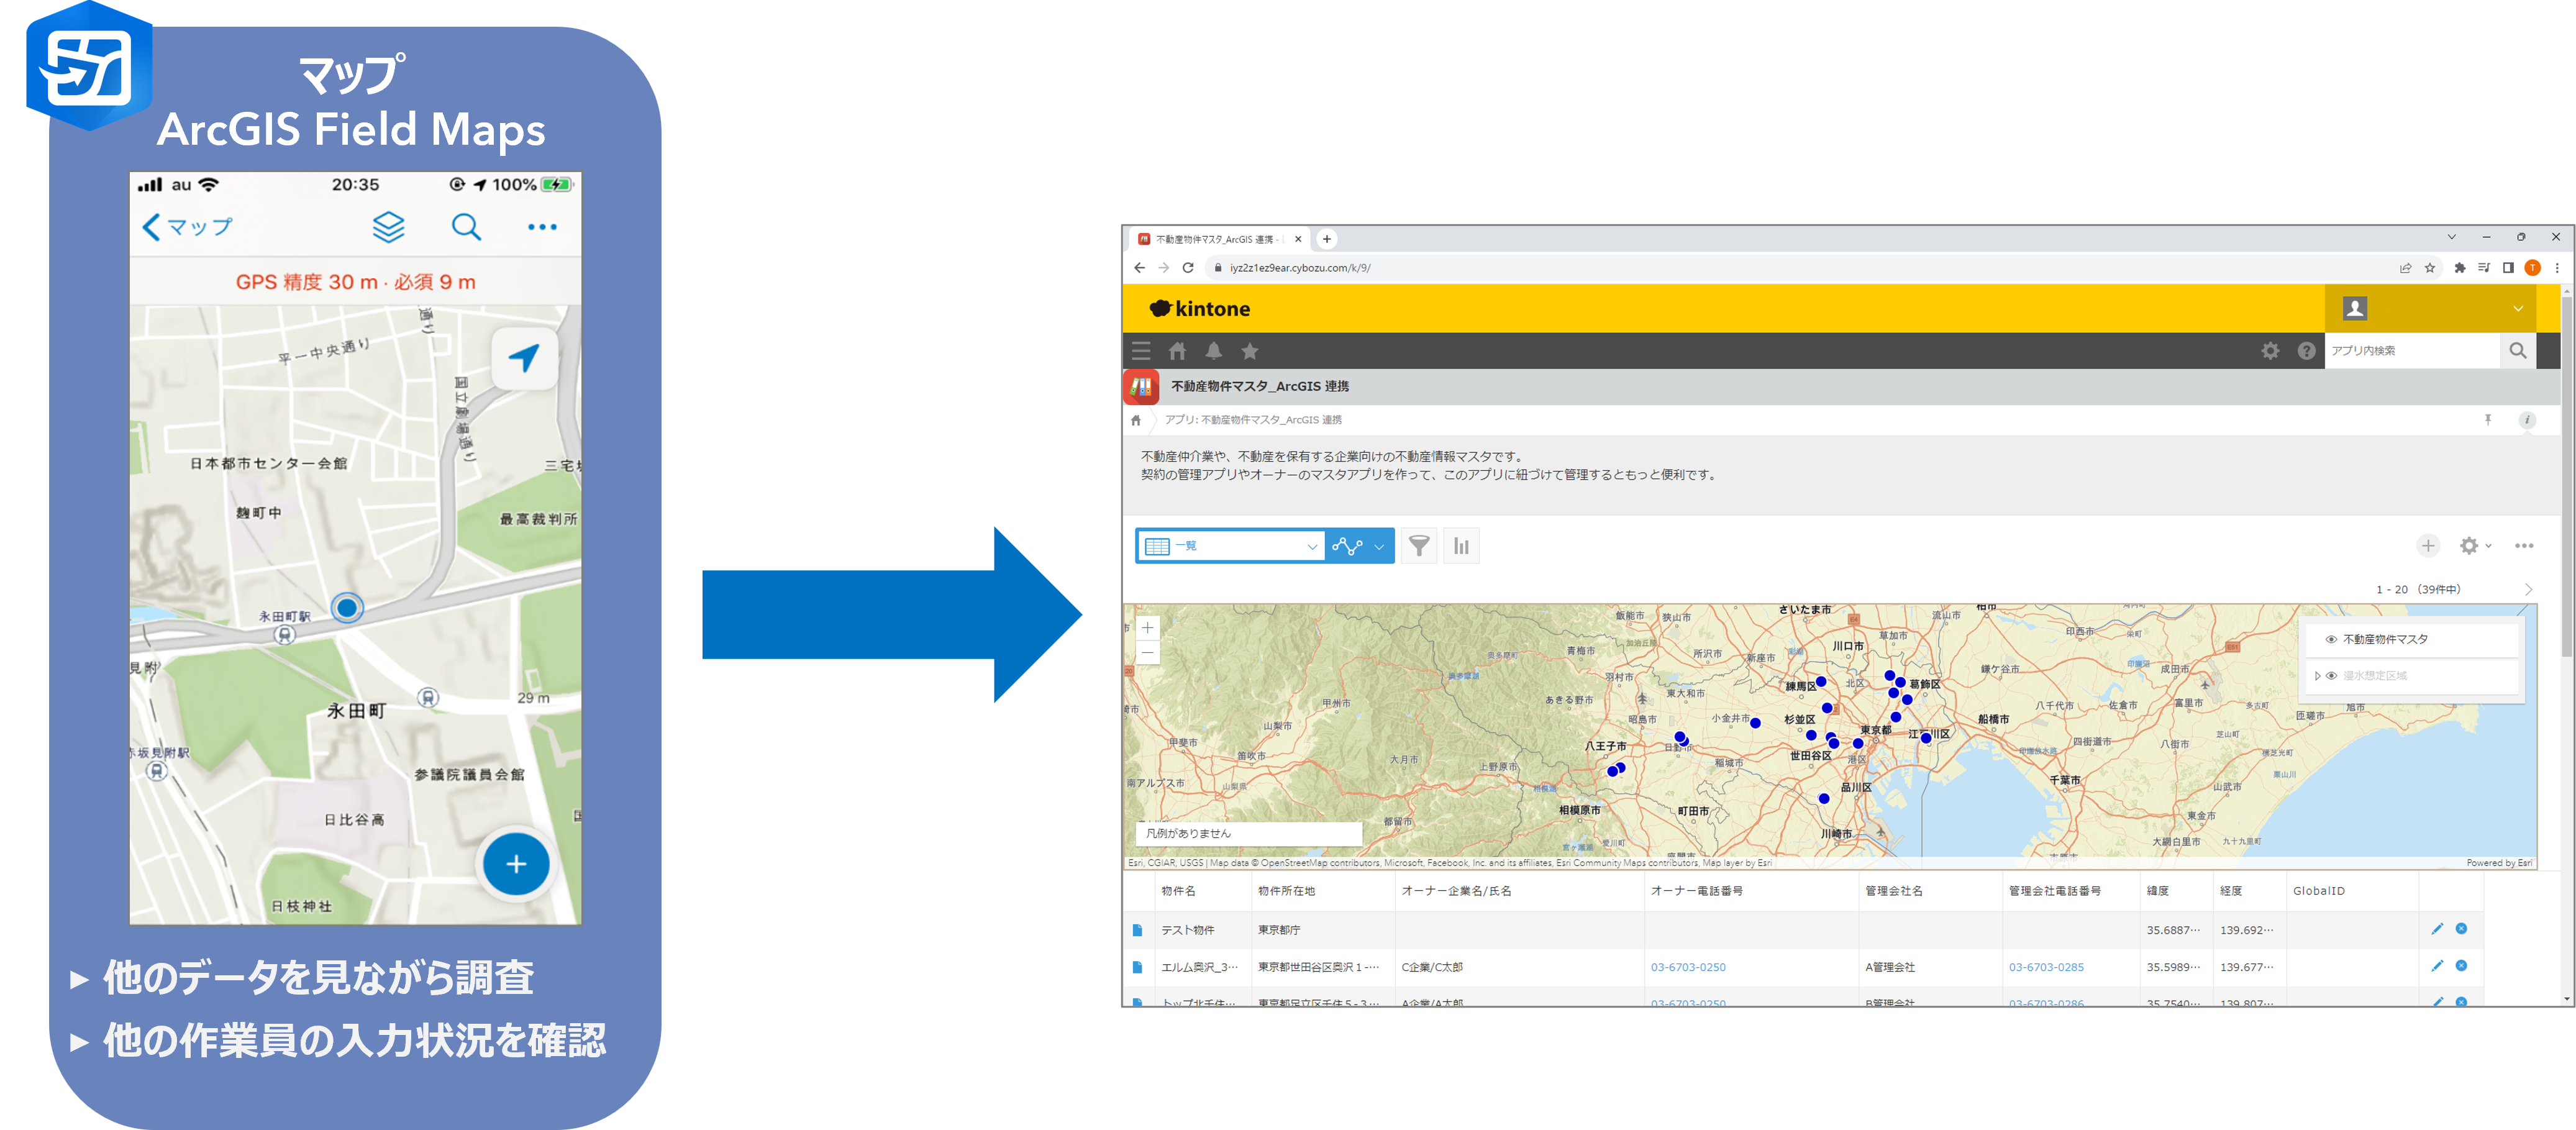2576x1130 pixels.
Task: Delete the テスト物件 record
Action: 2461,929
